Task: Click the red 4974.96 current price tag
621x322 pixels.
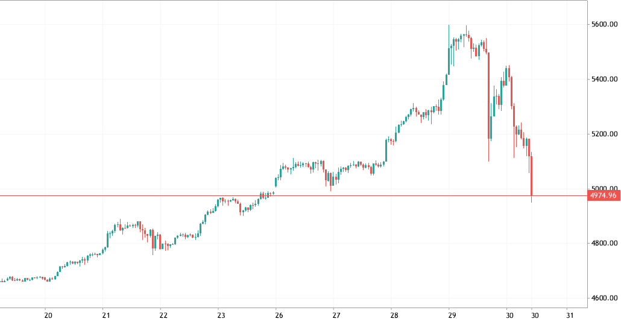Action: pyautogui.click(x=604, y=196)
